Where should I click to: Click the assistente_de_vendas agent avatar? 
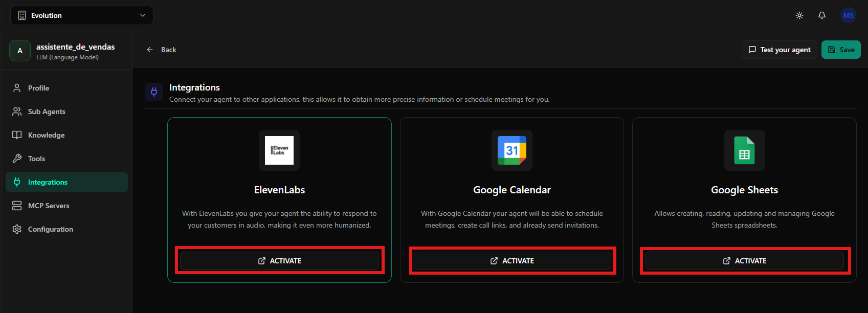pyautogui.click(x=20, y=51)
